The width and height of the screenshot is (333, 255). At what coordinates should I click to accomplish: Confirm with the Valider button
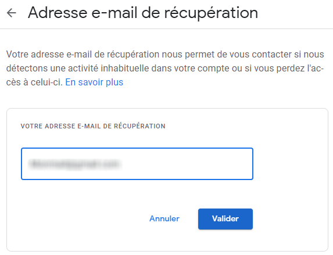pos(225,219)
